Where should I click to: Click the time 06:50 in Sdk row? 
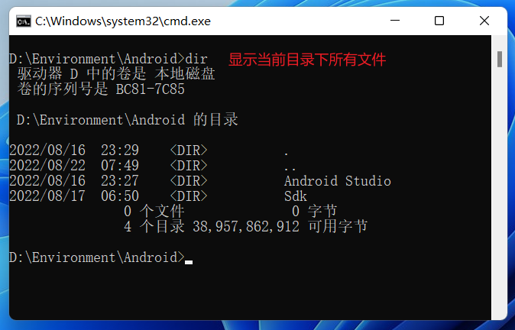click(x=120, y=196)
